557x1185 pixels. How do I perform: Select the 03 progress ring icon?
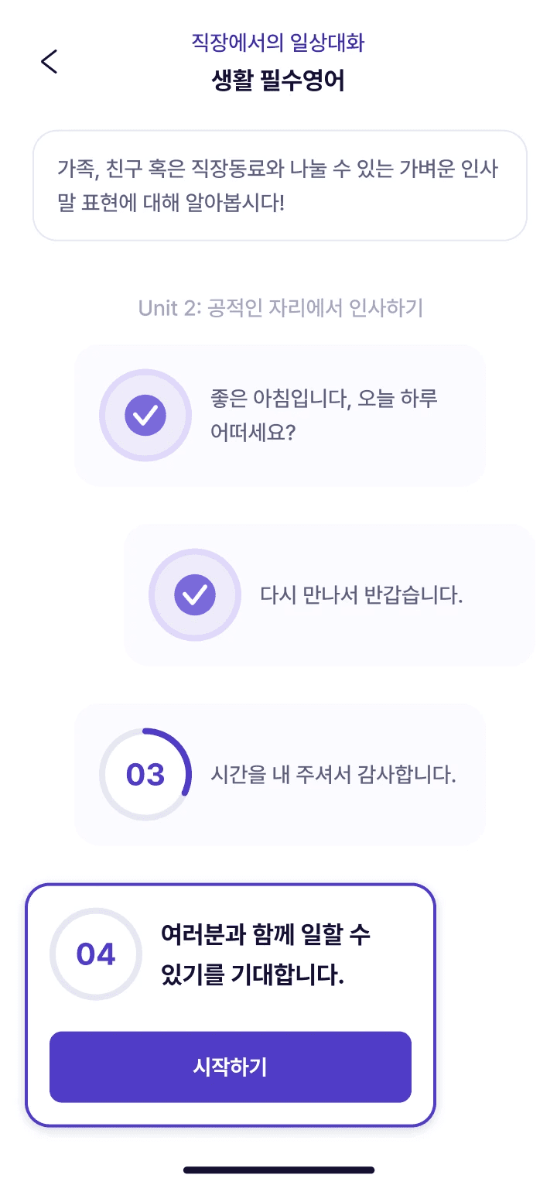tap(145, 775)
